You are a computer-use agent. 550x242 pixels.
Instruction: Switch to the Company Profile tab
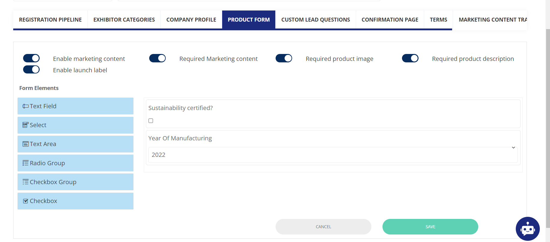coord(191,20)
